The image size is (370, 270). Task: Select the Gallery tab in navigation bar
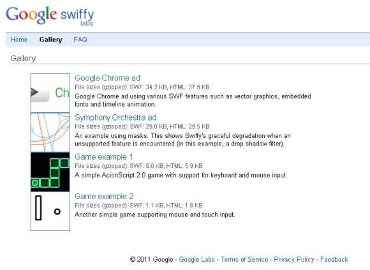pyautogui.click(x=51, y=40)
